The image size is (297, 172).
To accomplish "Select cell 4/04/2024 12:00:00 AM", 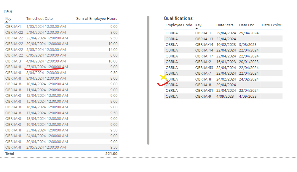I will tap(46, 61).
